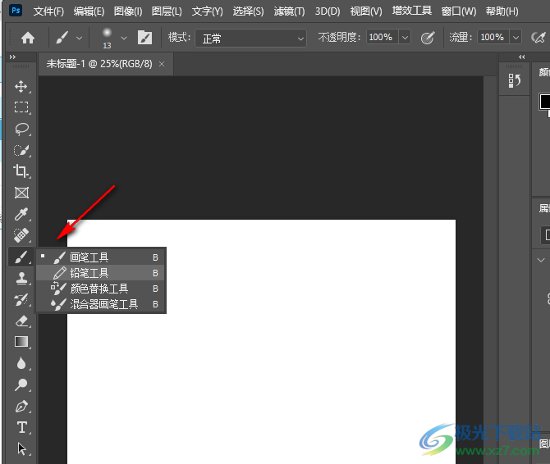The height and width of the screenshot is (464, 550).
Task: Click the flow 100% value field
Action: pyautogui.click(x=493, y=37)
